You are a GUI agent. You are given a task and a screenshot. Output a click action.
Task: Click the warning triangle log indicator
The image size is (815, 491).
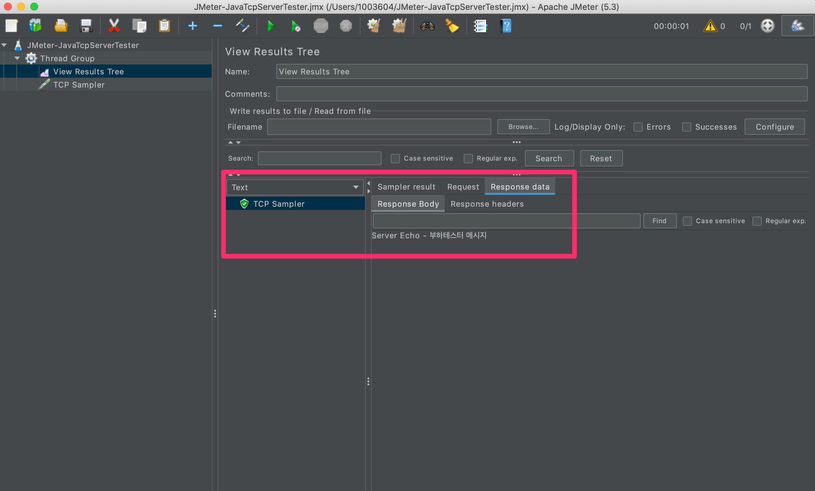710,26
